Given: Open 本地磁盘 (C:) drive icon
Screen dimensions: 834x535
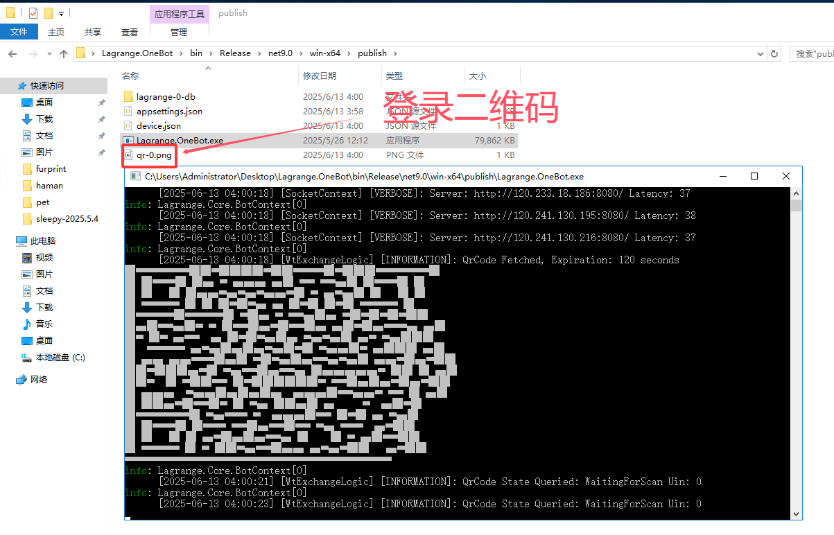Looking at the screenshot, I should (27, 358).
